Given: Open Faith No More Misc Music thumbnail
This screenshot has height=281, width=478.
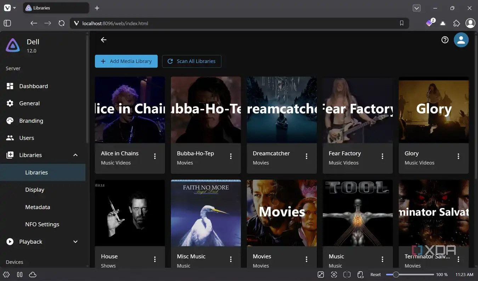Looking at the screenshot, I should (x=206, y=213).
